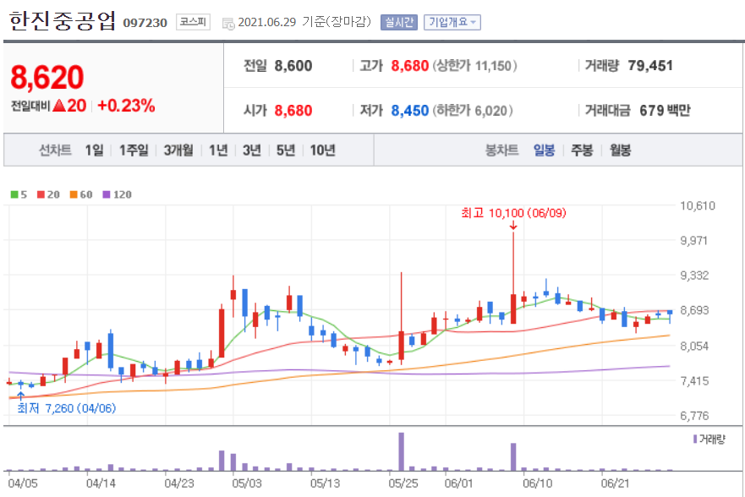Image resolution: width=745 pixels, height=497 pixels.
Task: Click the 거래량 79,451 volume value
Action: tap(650, 66)
